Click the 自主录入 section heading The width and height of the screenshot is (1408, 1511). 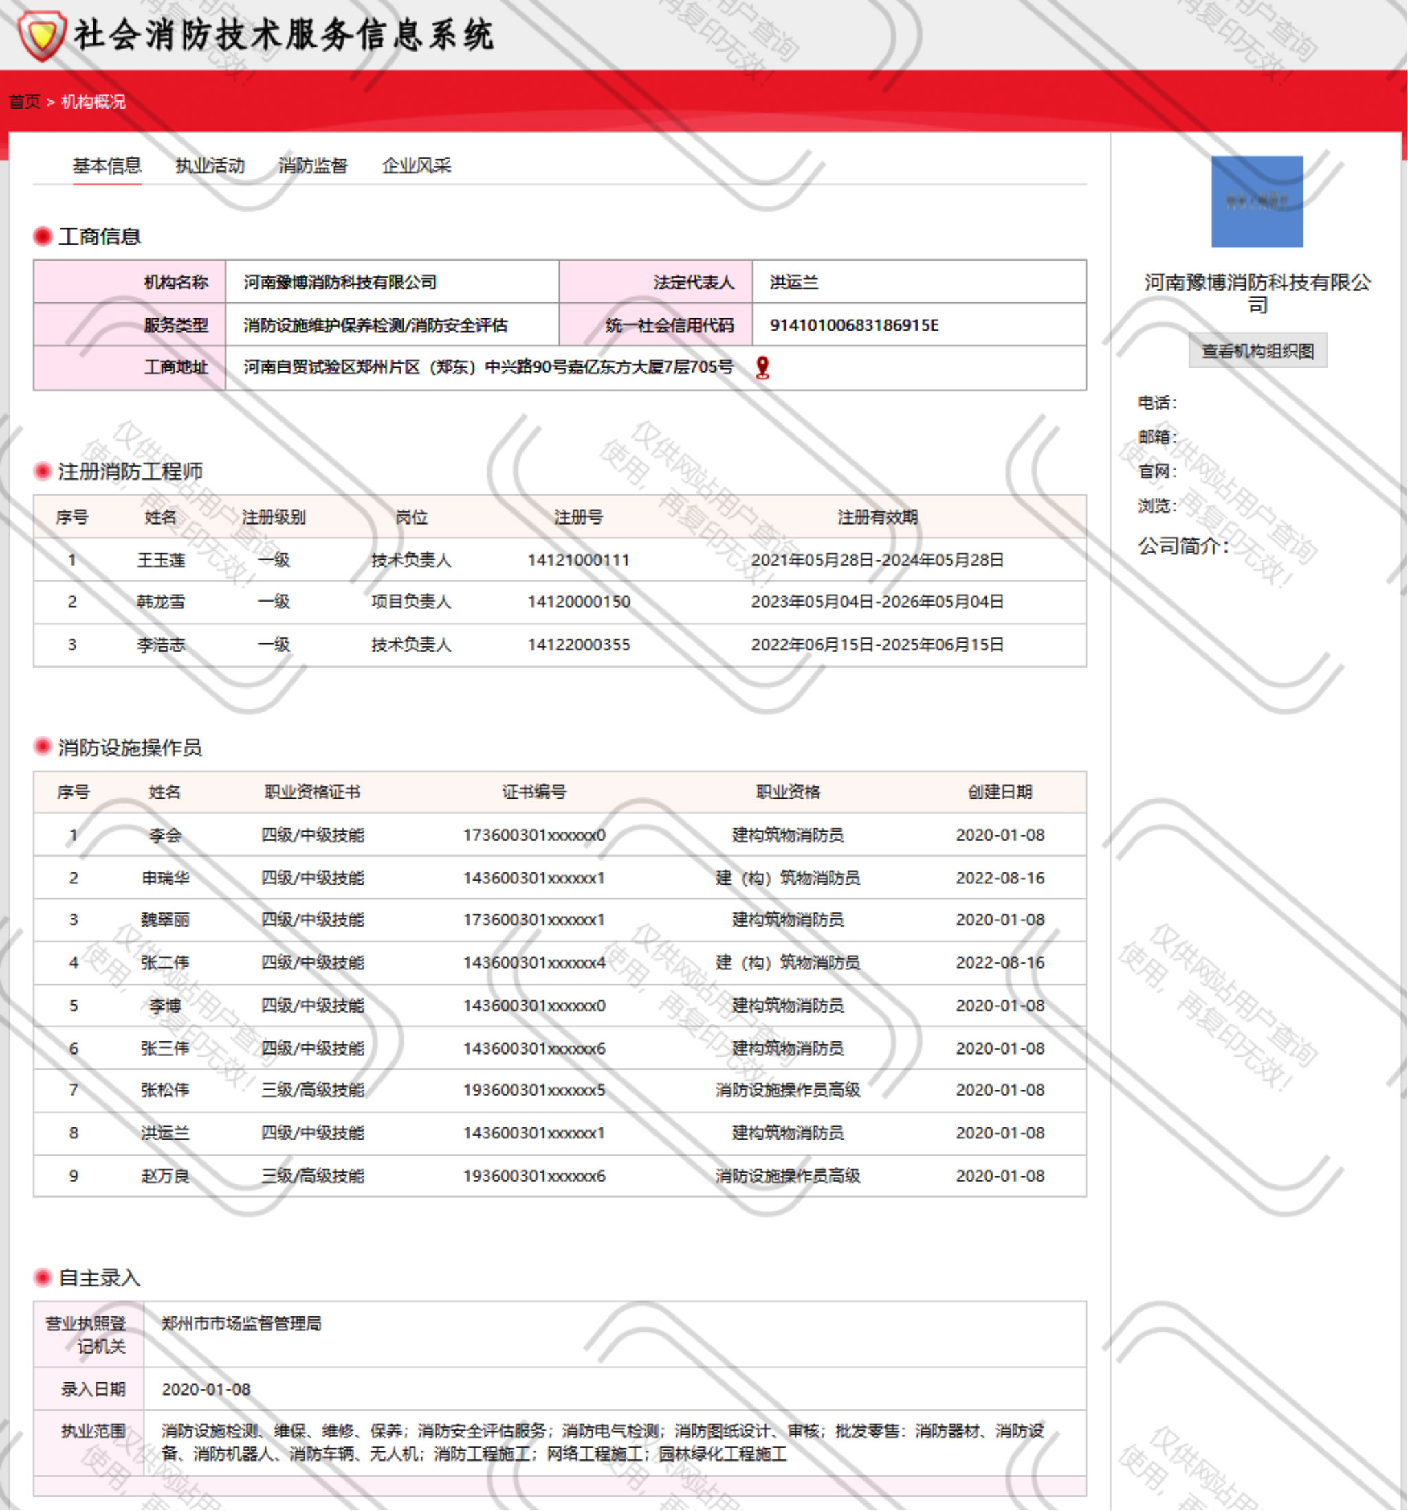100,1279
